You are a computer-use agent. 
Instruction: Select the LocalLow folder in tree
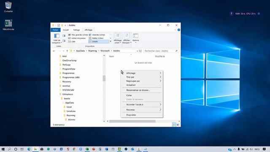pyautogui.click(x=71, y=111)
